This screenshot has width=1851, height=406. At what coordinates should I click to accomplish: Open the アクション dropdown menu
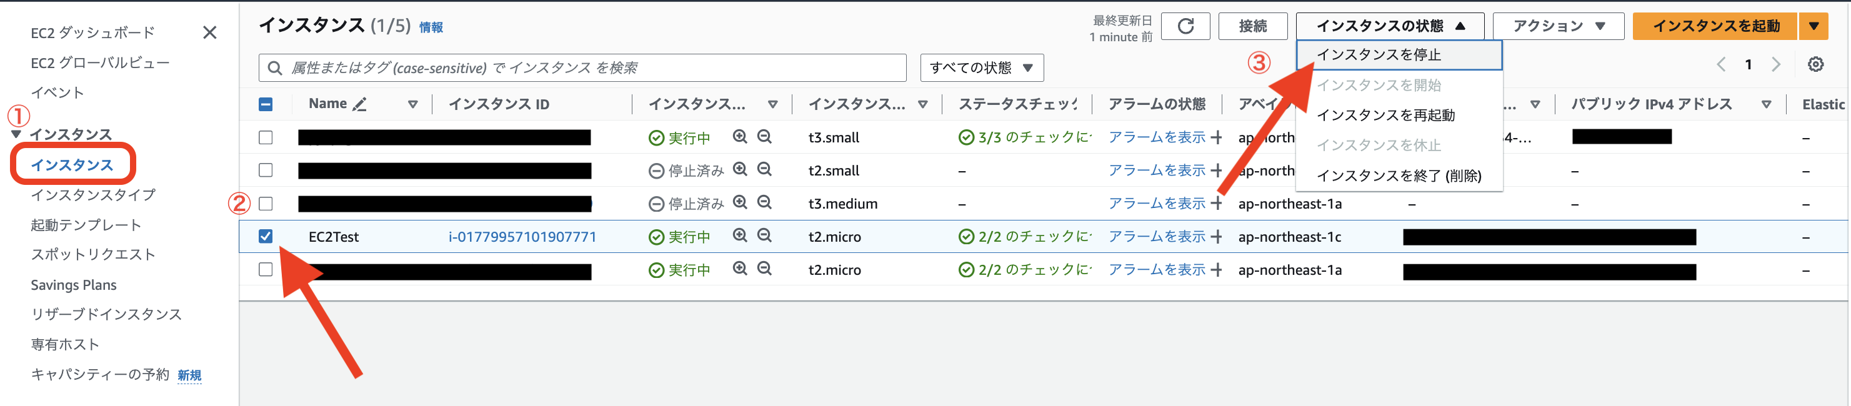coord(1558,27)
